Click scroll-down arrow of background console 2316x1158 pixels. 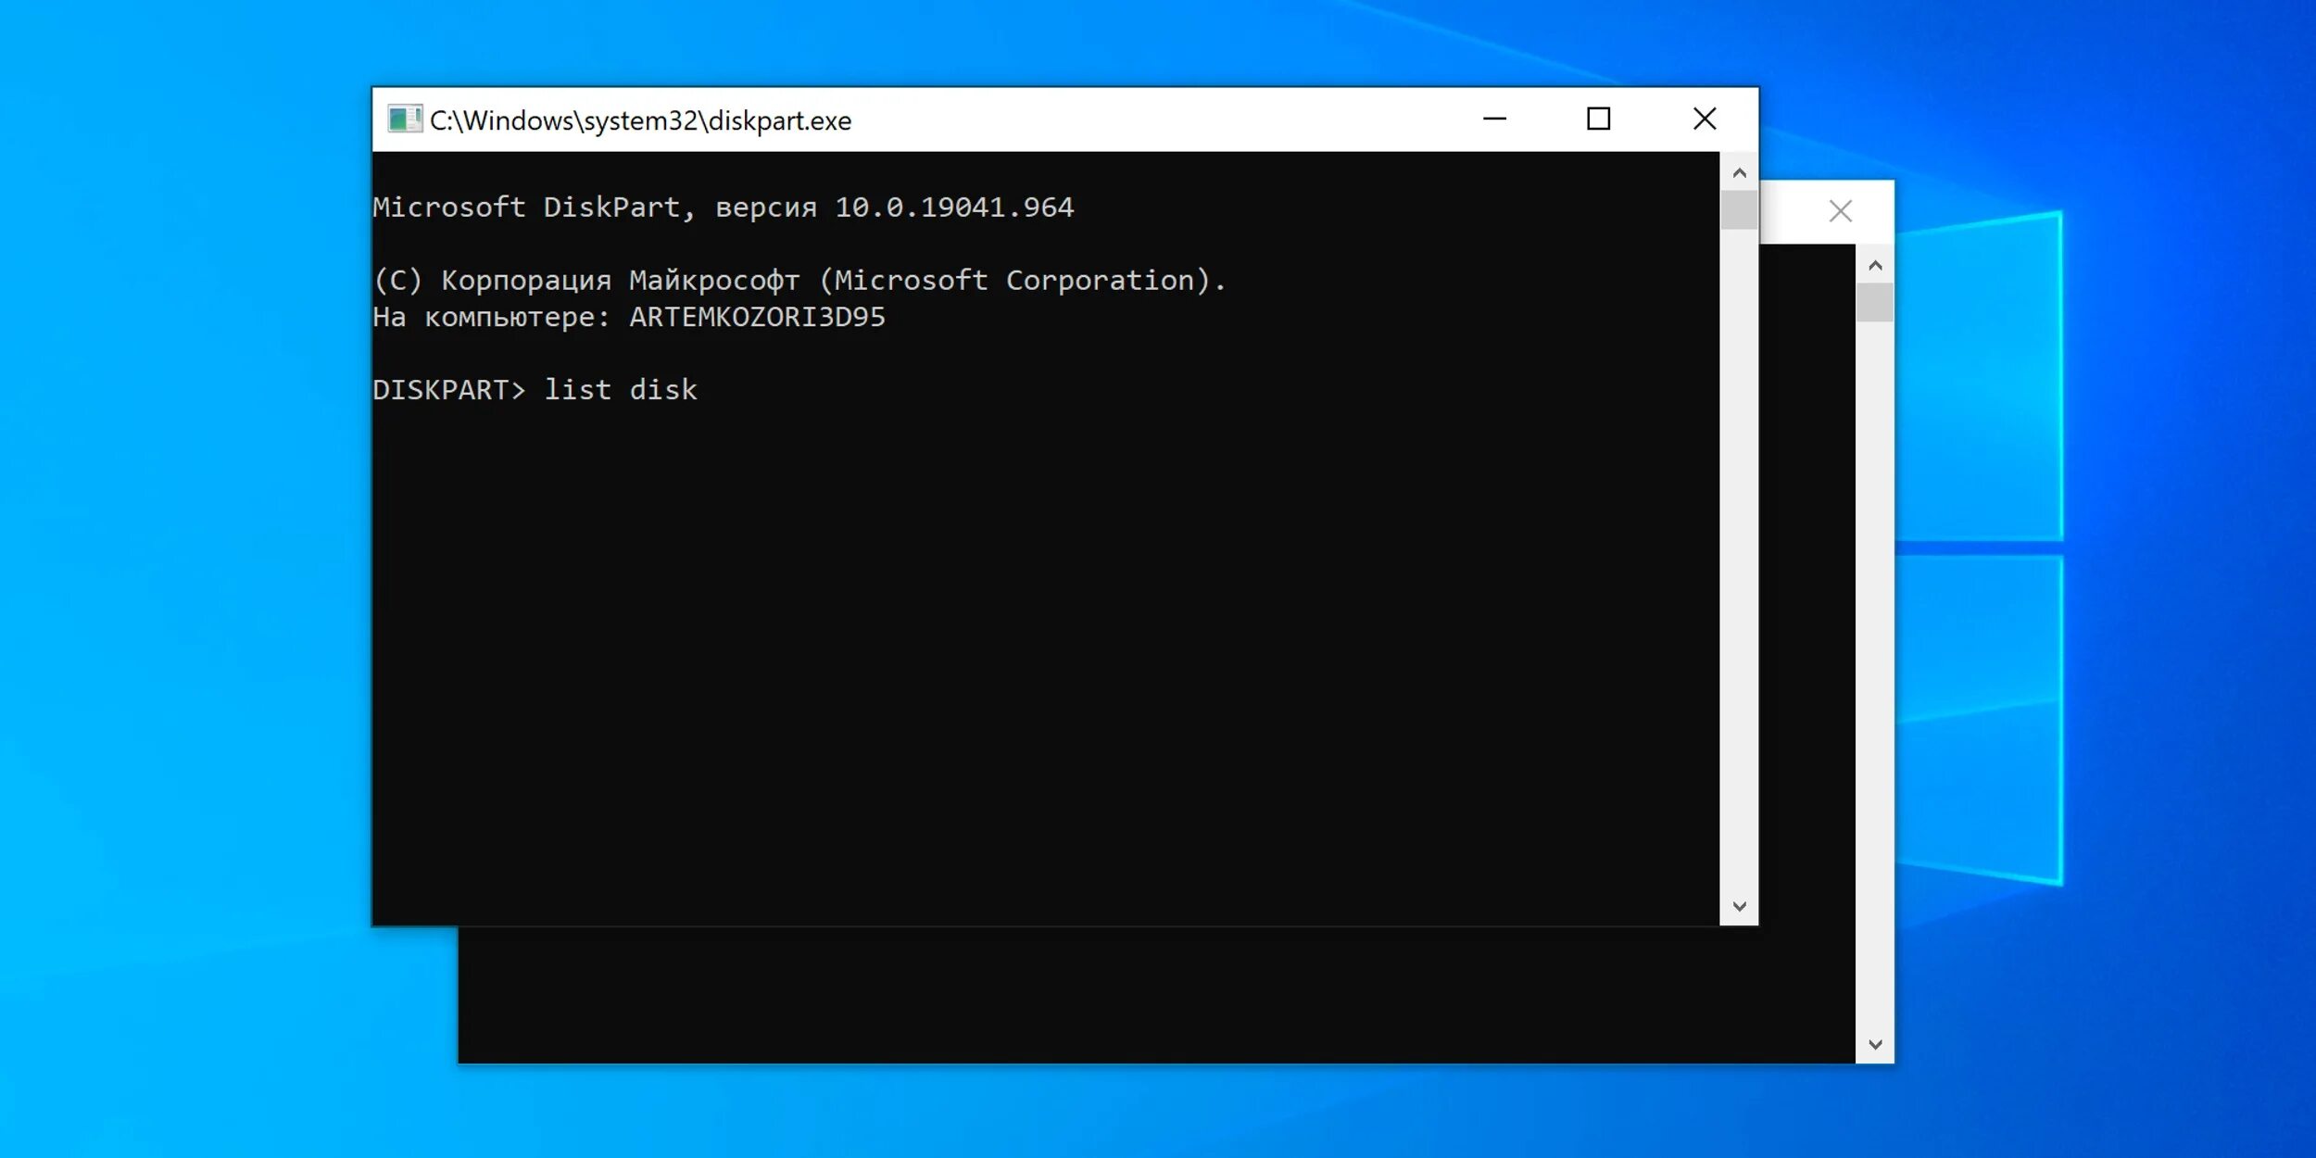click(1875, 1044)
